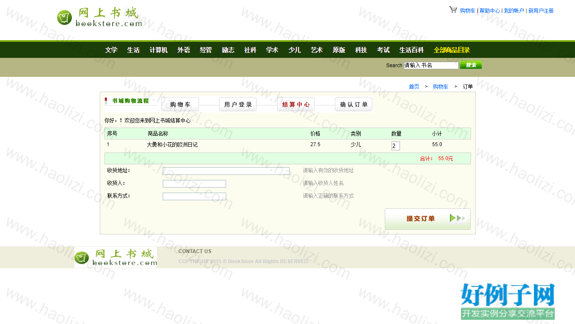Open 全部商品目录 full catalog

452,50
